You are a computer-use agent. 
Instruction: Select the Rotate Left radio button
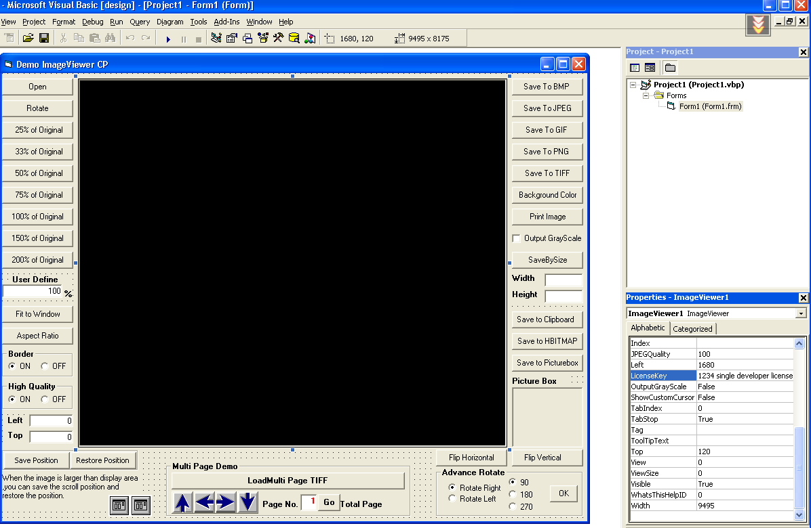(x=452, y=499)
